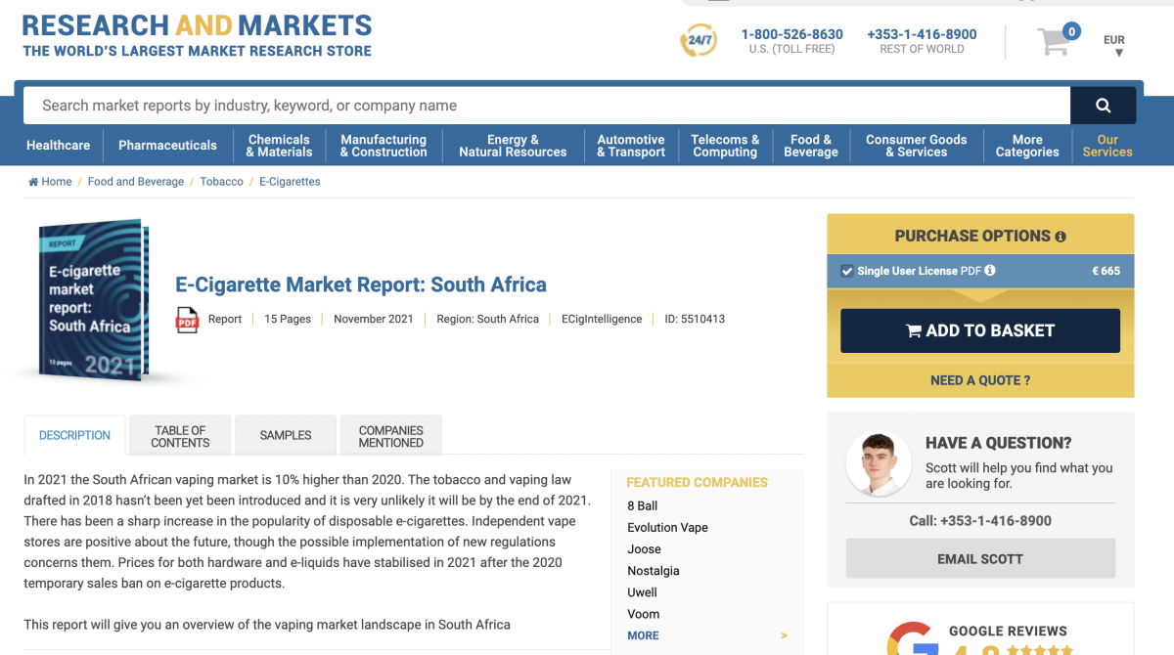Screen dimensions: 1174x655
Task: Click info icon next to Purchase Options
Action: 1061,237
